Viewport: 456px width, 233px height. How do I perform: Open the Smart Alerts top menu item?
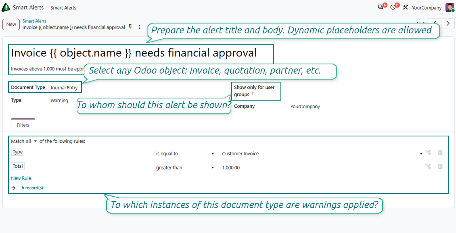(63, 8)
